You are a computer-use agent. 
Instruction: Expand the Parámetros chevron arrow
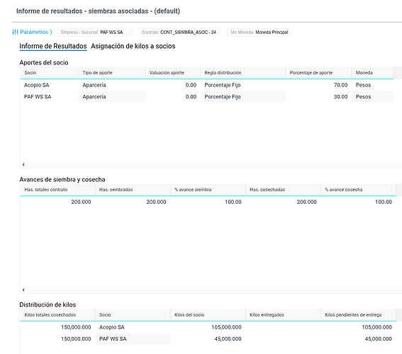[x=51, y=32]
